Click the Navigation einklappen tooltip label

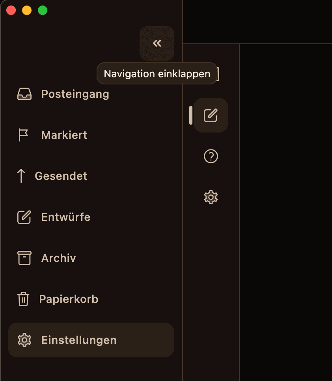click(x=157, y=73)
